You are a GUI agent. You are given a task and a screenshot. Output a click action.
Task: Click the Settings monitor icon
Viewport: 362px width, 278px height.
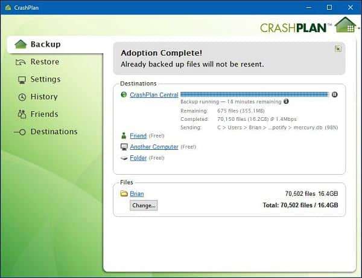(22, 80)
